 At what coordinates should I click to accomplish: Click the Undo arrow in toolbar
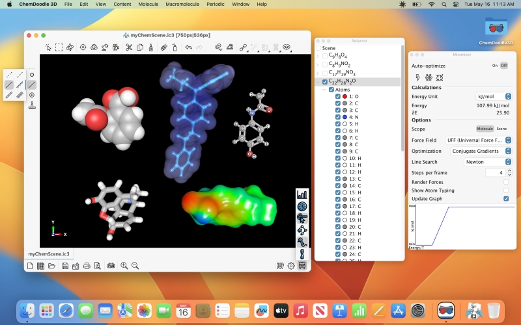click(x=188, y=47)
